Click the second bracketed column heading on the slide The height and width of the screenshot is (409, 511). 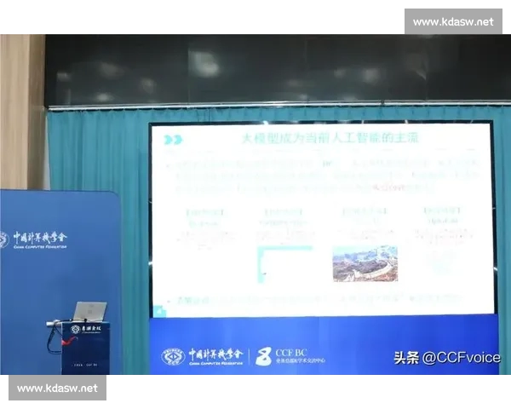coord(278,210)
